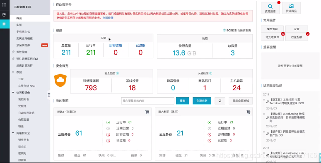Click the 网站后门 1 value
This screenshot has height=163, width=321.
click(205, 88)
